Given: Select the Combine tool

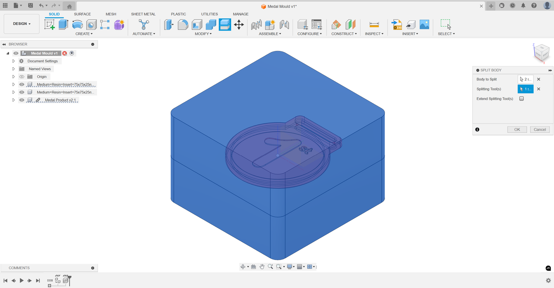Looking at the screenshot, I should pos(211,25).
